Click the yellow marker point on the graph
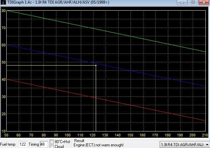This screenshot has width=210, height=148. point(96,65)
